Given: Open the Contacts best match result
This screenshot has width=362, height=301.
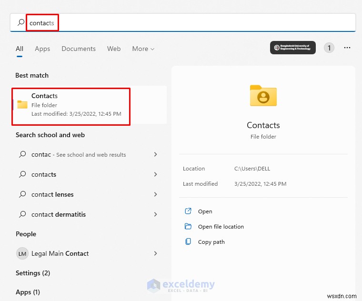Looking at the screenshot, I should [90, 105].
